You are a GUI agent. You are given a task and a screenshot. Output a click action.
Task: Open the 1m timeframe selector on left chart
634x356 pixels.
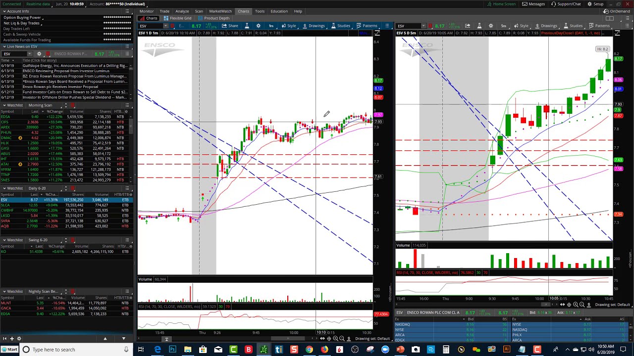(271, 26)
